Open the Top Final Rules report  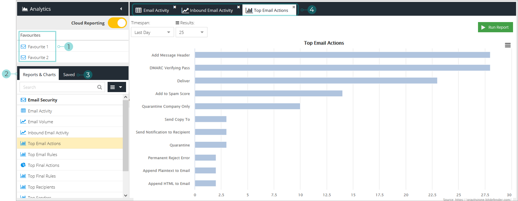(x=70, y=176)
